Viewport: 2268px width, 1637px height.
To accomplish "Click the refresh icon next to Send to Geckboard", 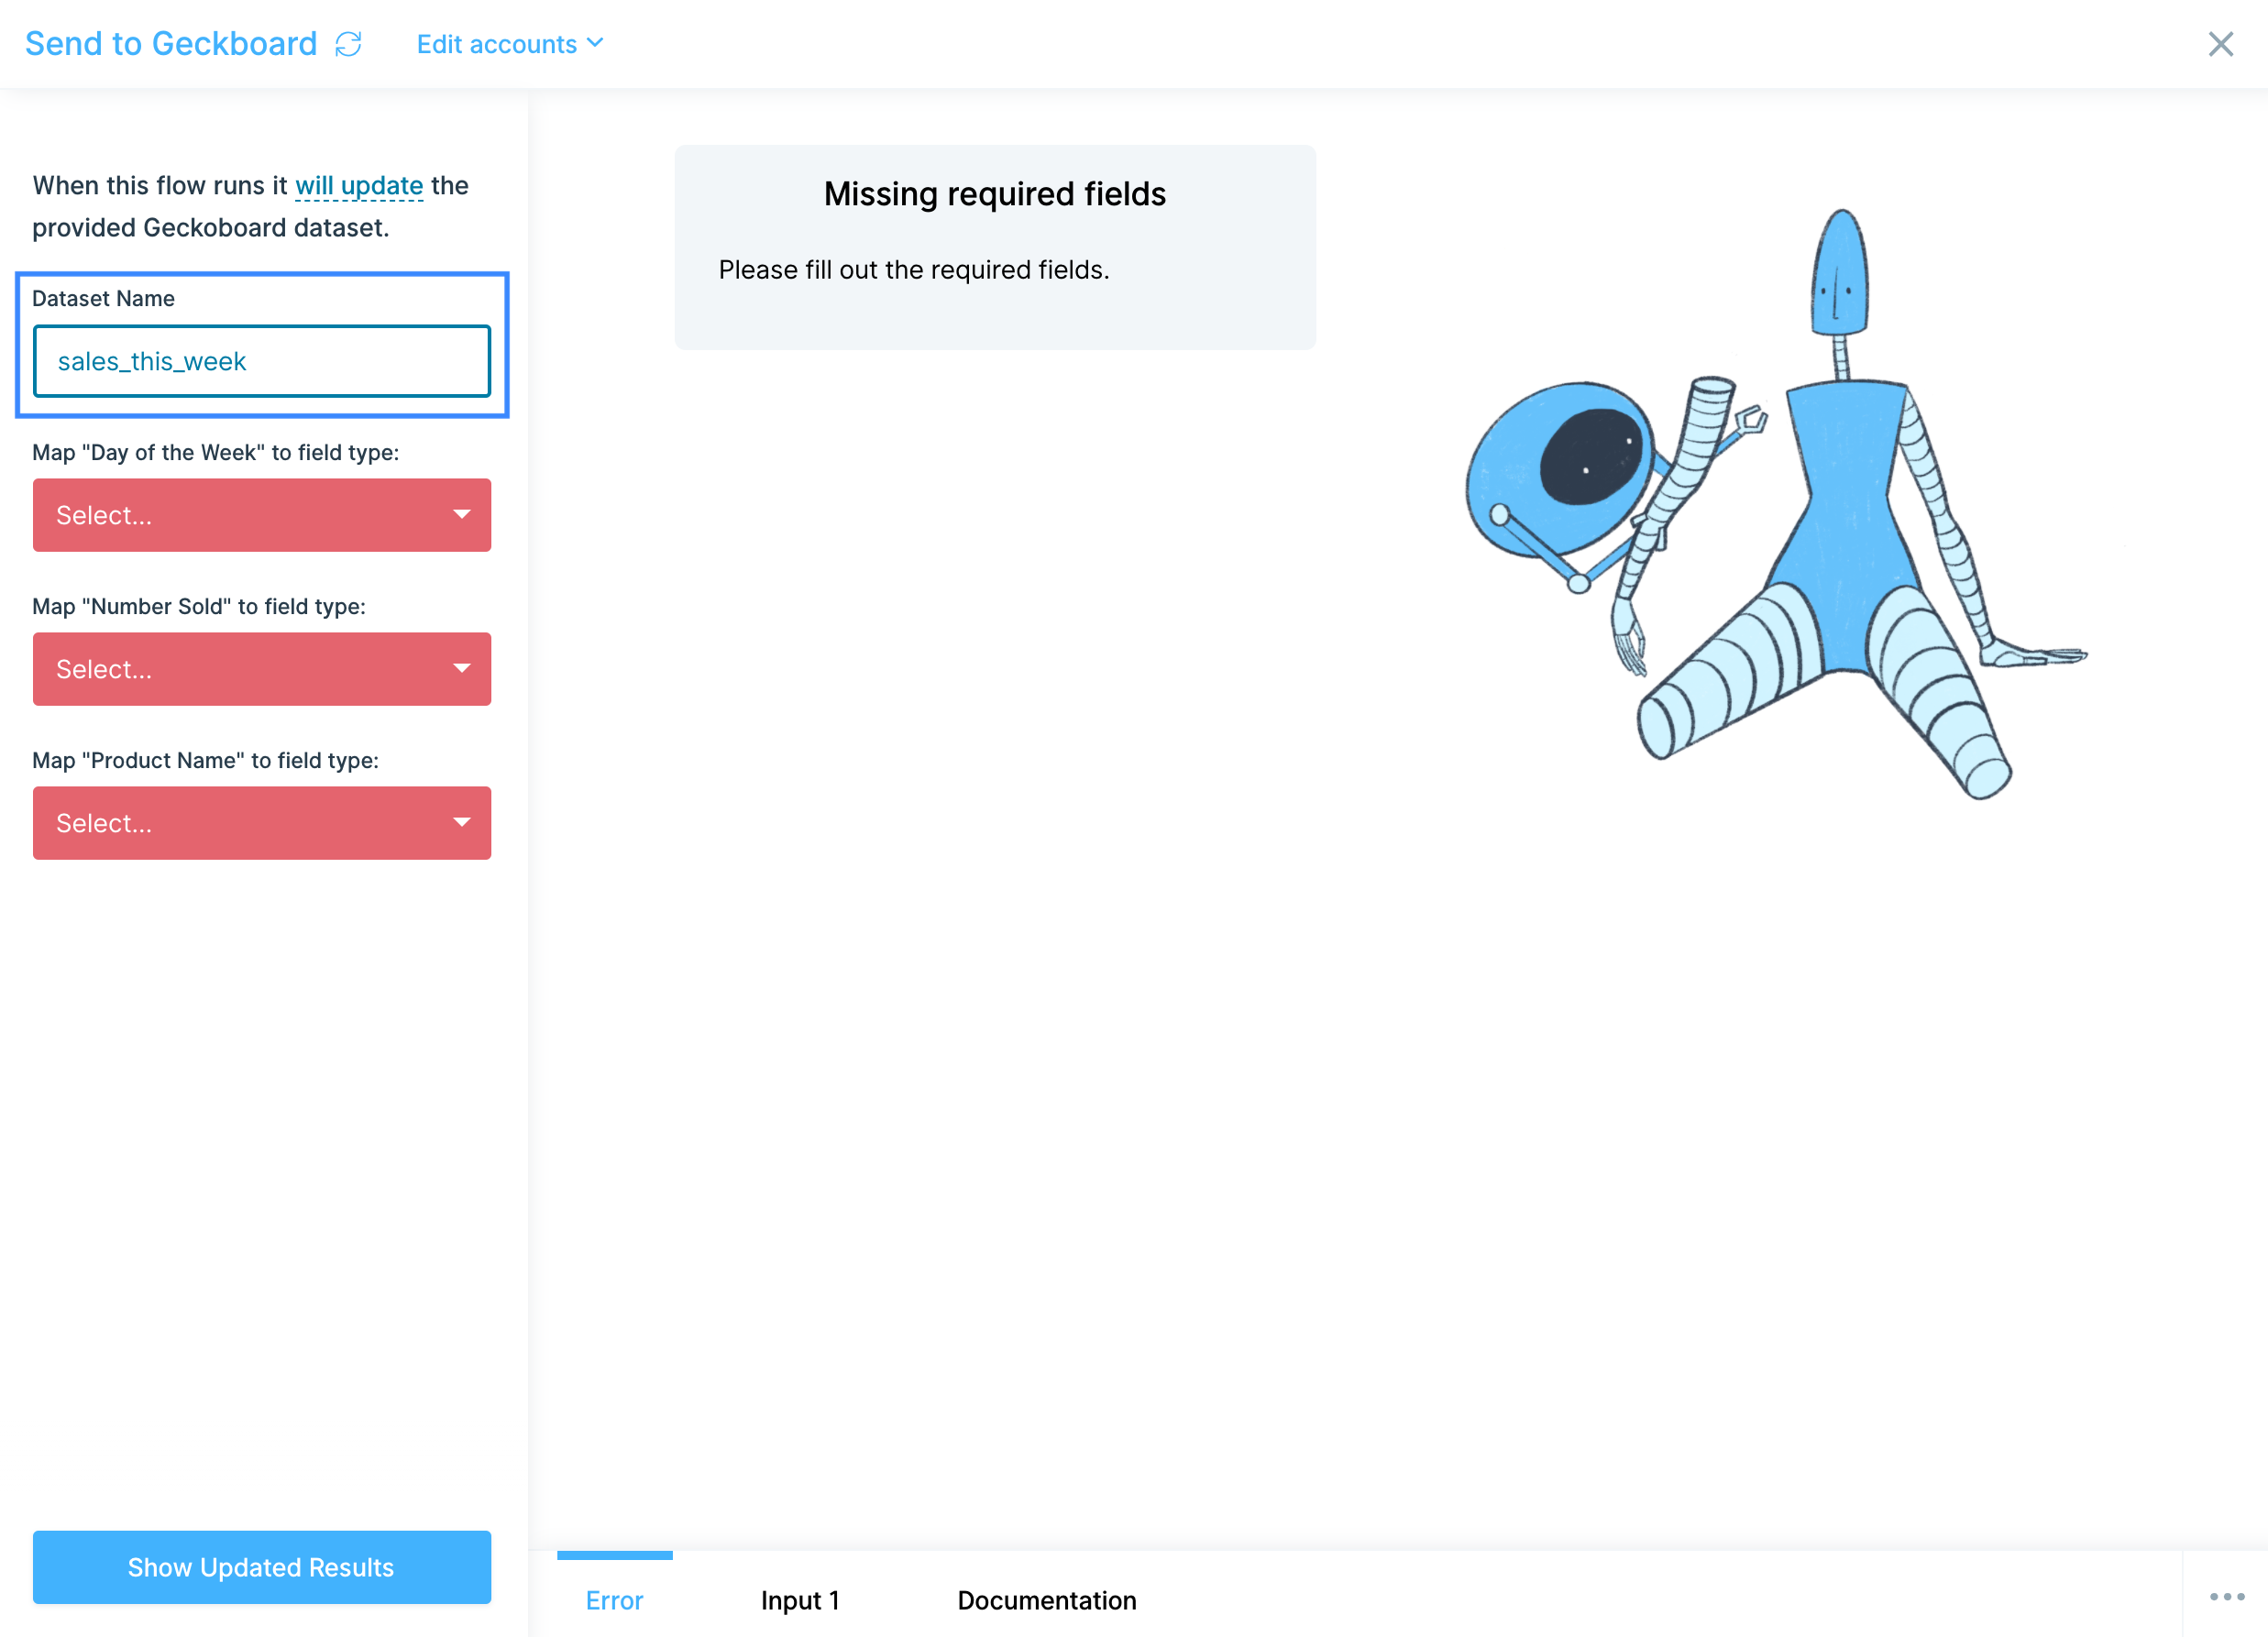I will (x=348, y=44).
